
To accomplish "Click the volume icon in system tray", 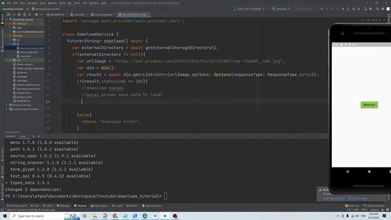I will click(x=357, y=216).
